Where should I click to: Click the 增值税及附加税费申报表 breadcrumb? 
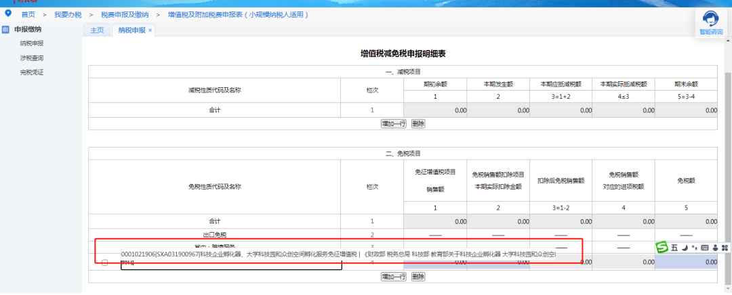coord(239,14)
